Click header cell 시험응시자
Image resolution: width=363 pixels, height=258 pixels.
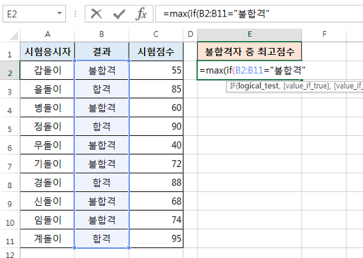click(48, 51)
